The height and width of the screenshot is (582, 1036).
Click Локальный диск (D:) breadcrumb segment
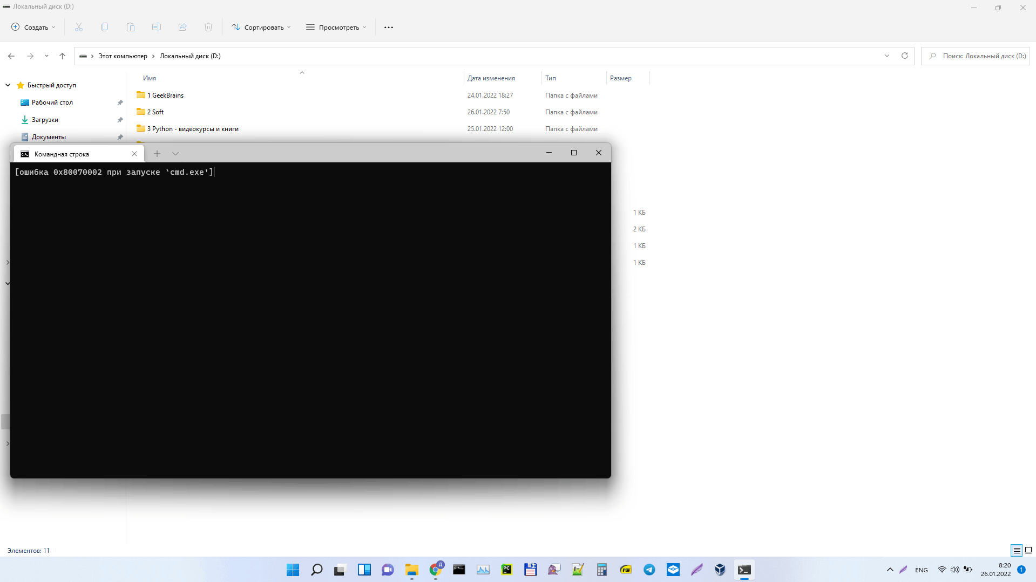coord(190,56)
